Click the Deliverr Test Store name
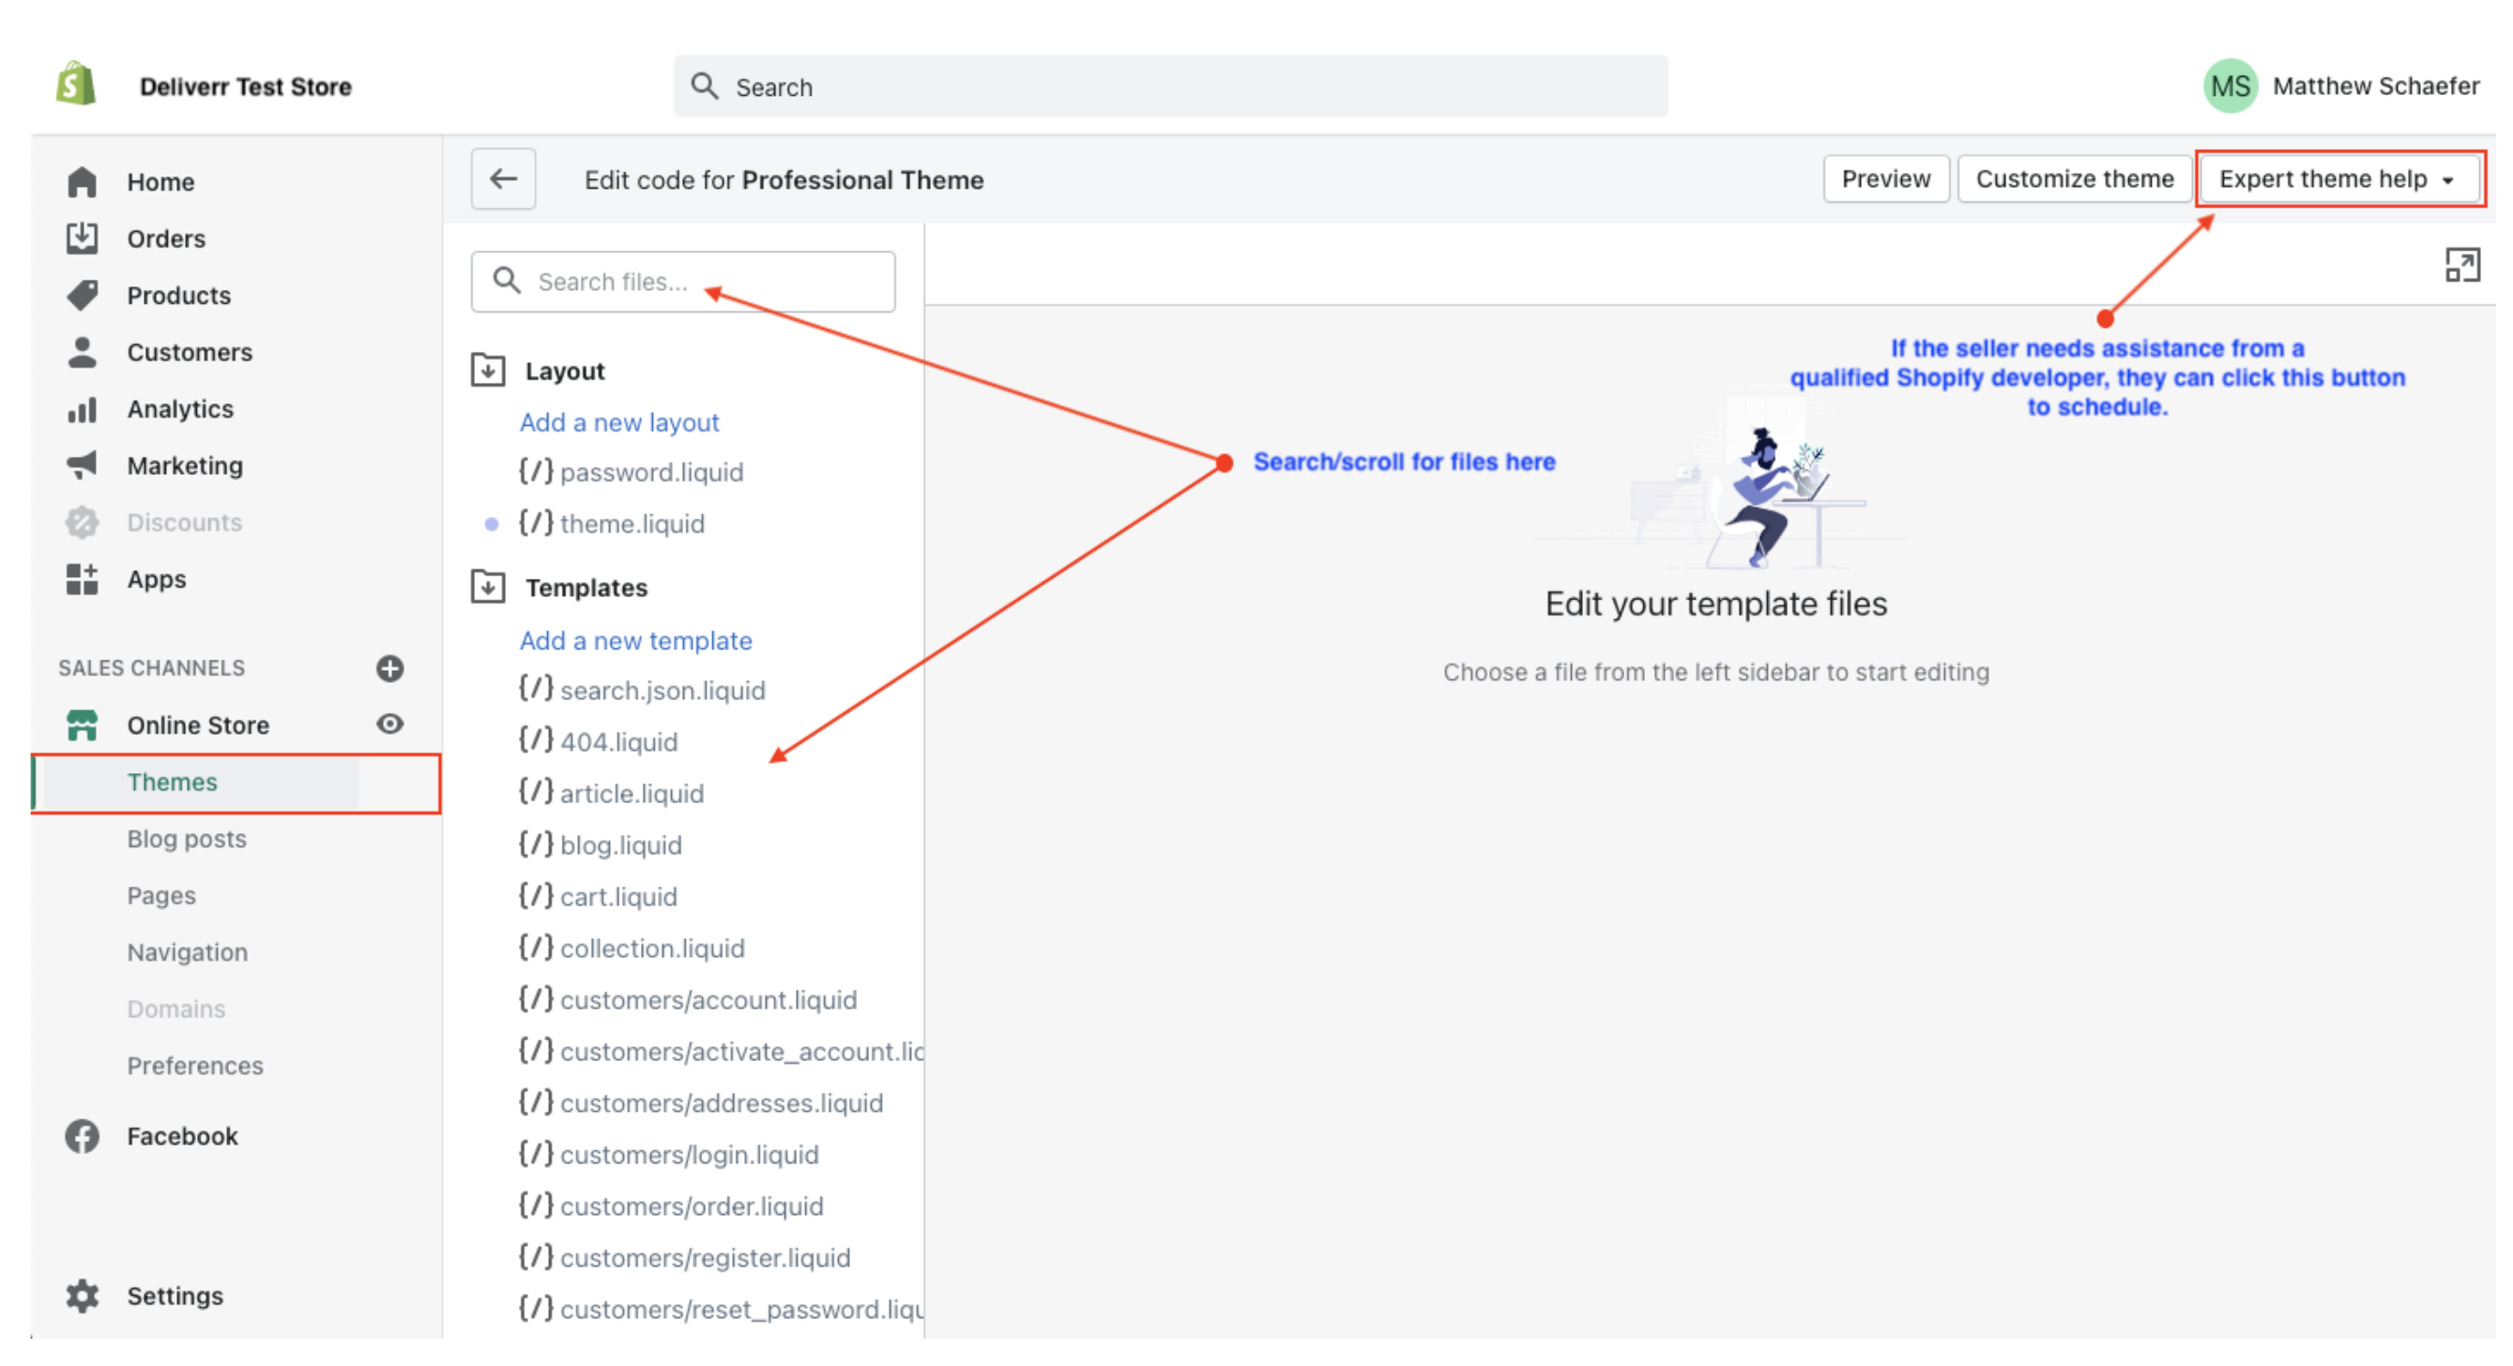 pyautogui.click(x=245, y=86)
